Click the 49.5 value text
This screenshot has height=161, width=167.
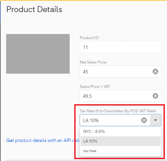pos(87,96)
